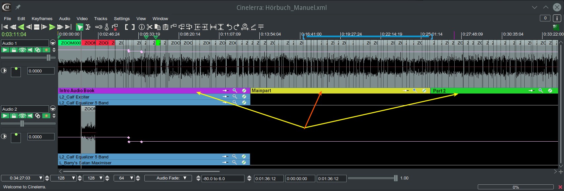
Task: Click the scissors Cut icon in toolbar
Action: coord(149,27)
